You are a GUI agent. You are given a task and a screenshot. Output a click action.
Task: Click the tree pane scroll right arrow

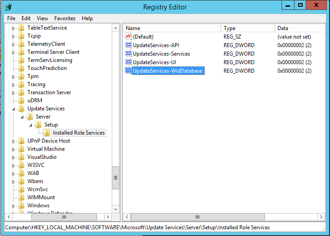108,217
